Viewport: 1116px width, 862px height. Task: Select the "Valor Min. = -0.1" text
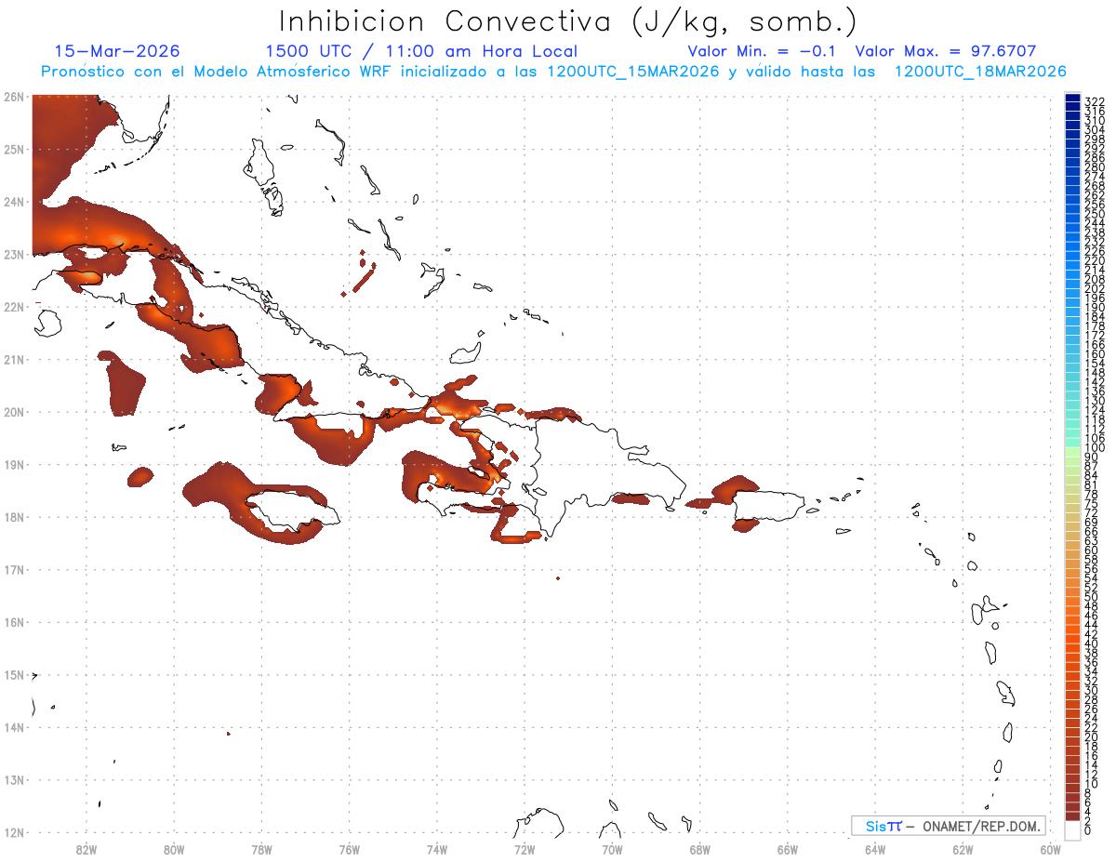764,51
